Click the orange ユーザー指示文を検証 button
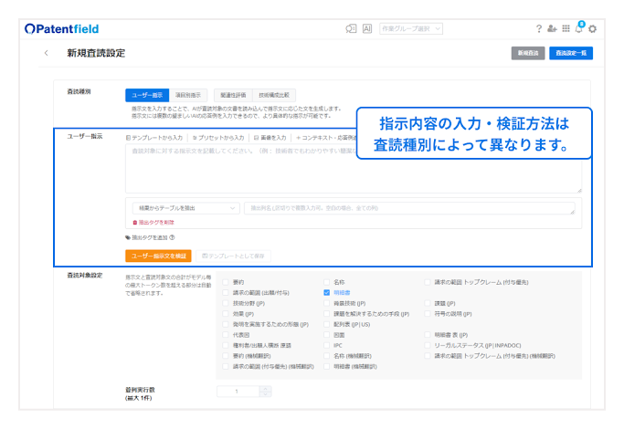 tap(158, 256)
